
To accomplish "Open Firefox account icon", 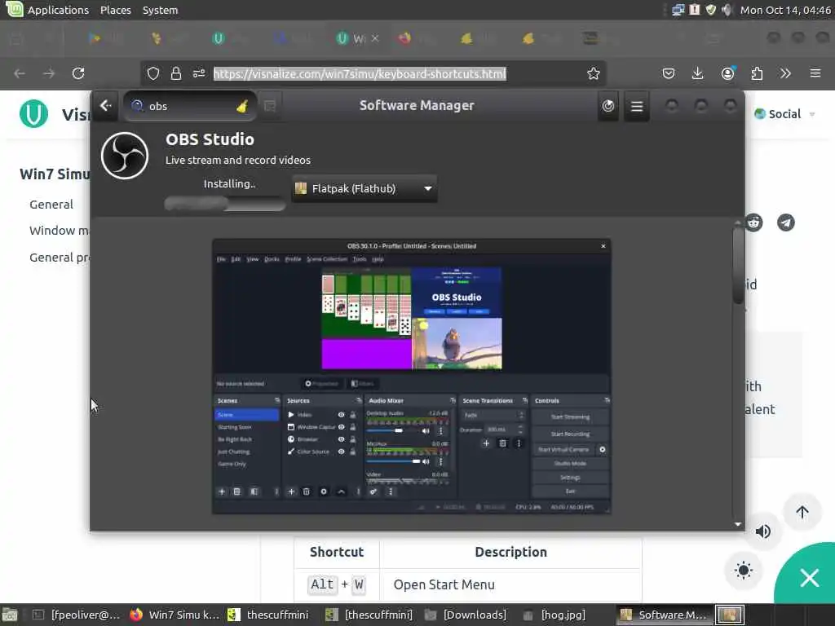I will point(728,73).
